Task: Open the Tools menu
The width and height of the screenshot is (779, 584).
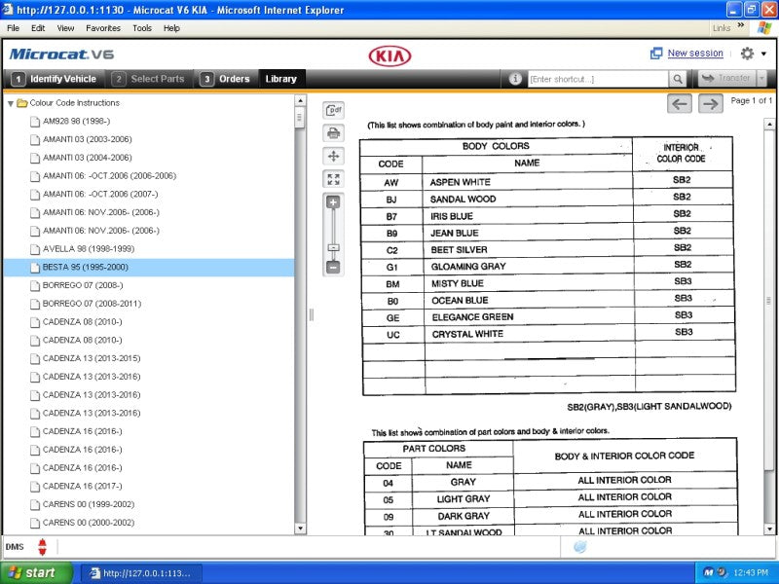Action: click(142, 28)
